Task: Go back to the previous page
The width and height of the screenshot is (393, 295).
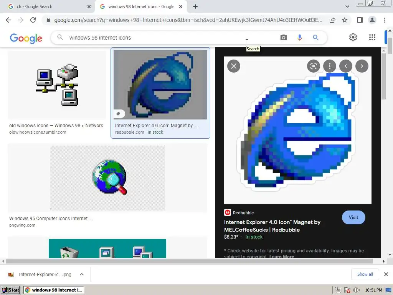Action: [8, 20]
